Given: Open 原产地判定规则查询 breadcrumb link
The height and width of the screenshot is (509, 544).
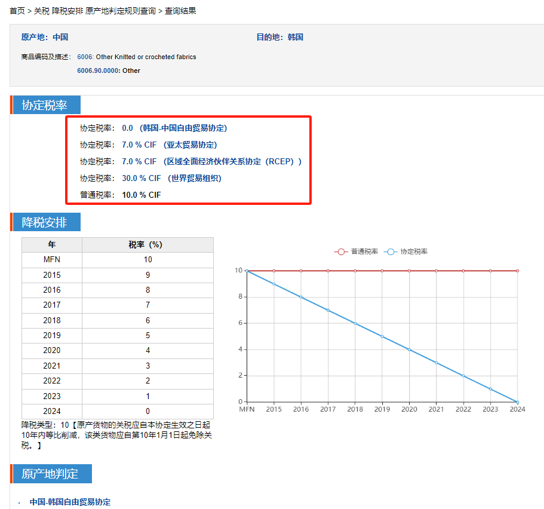Looking at the screenshot, I should click(x=121, y=11).
